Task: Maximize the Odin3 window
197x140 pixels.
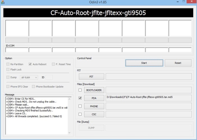Action: [184, 1]
